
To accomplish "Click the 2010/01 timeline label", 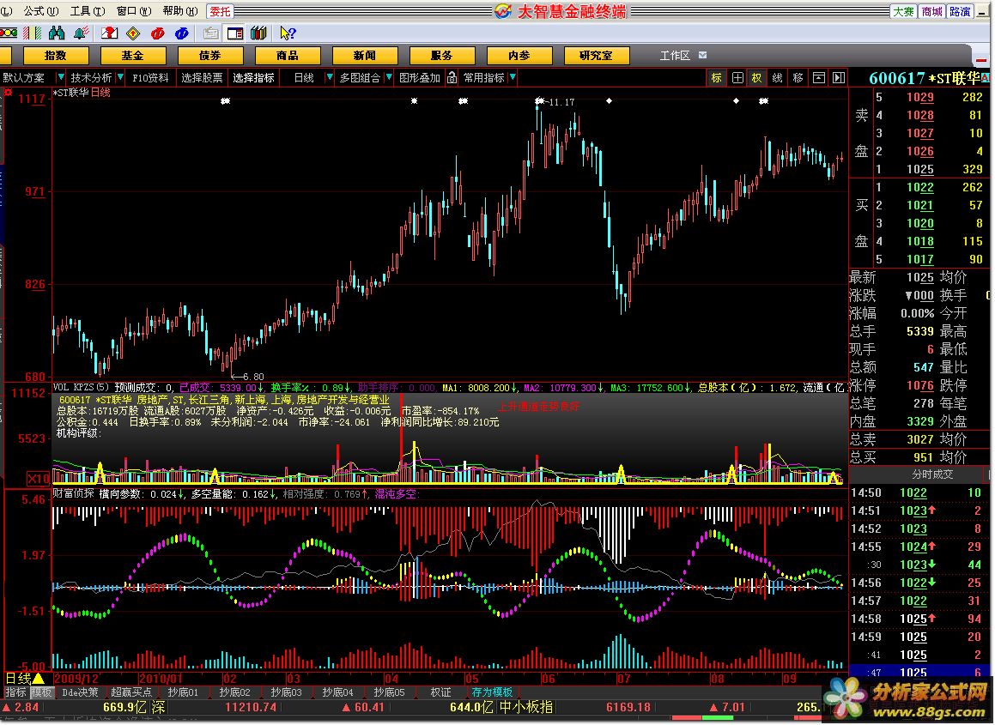I will click(x=160, y=679).
